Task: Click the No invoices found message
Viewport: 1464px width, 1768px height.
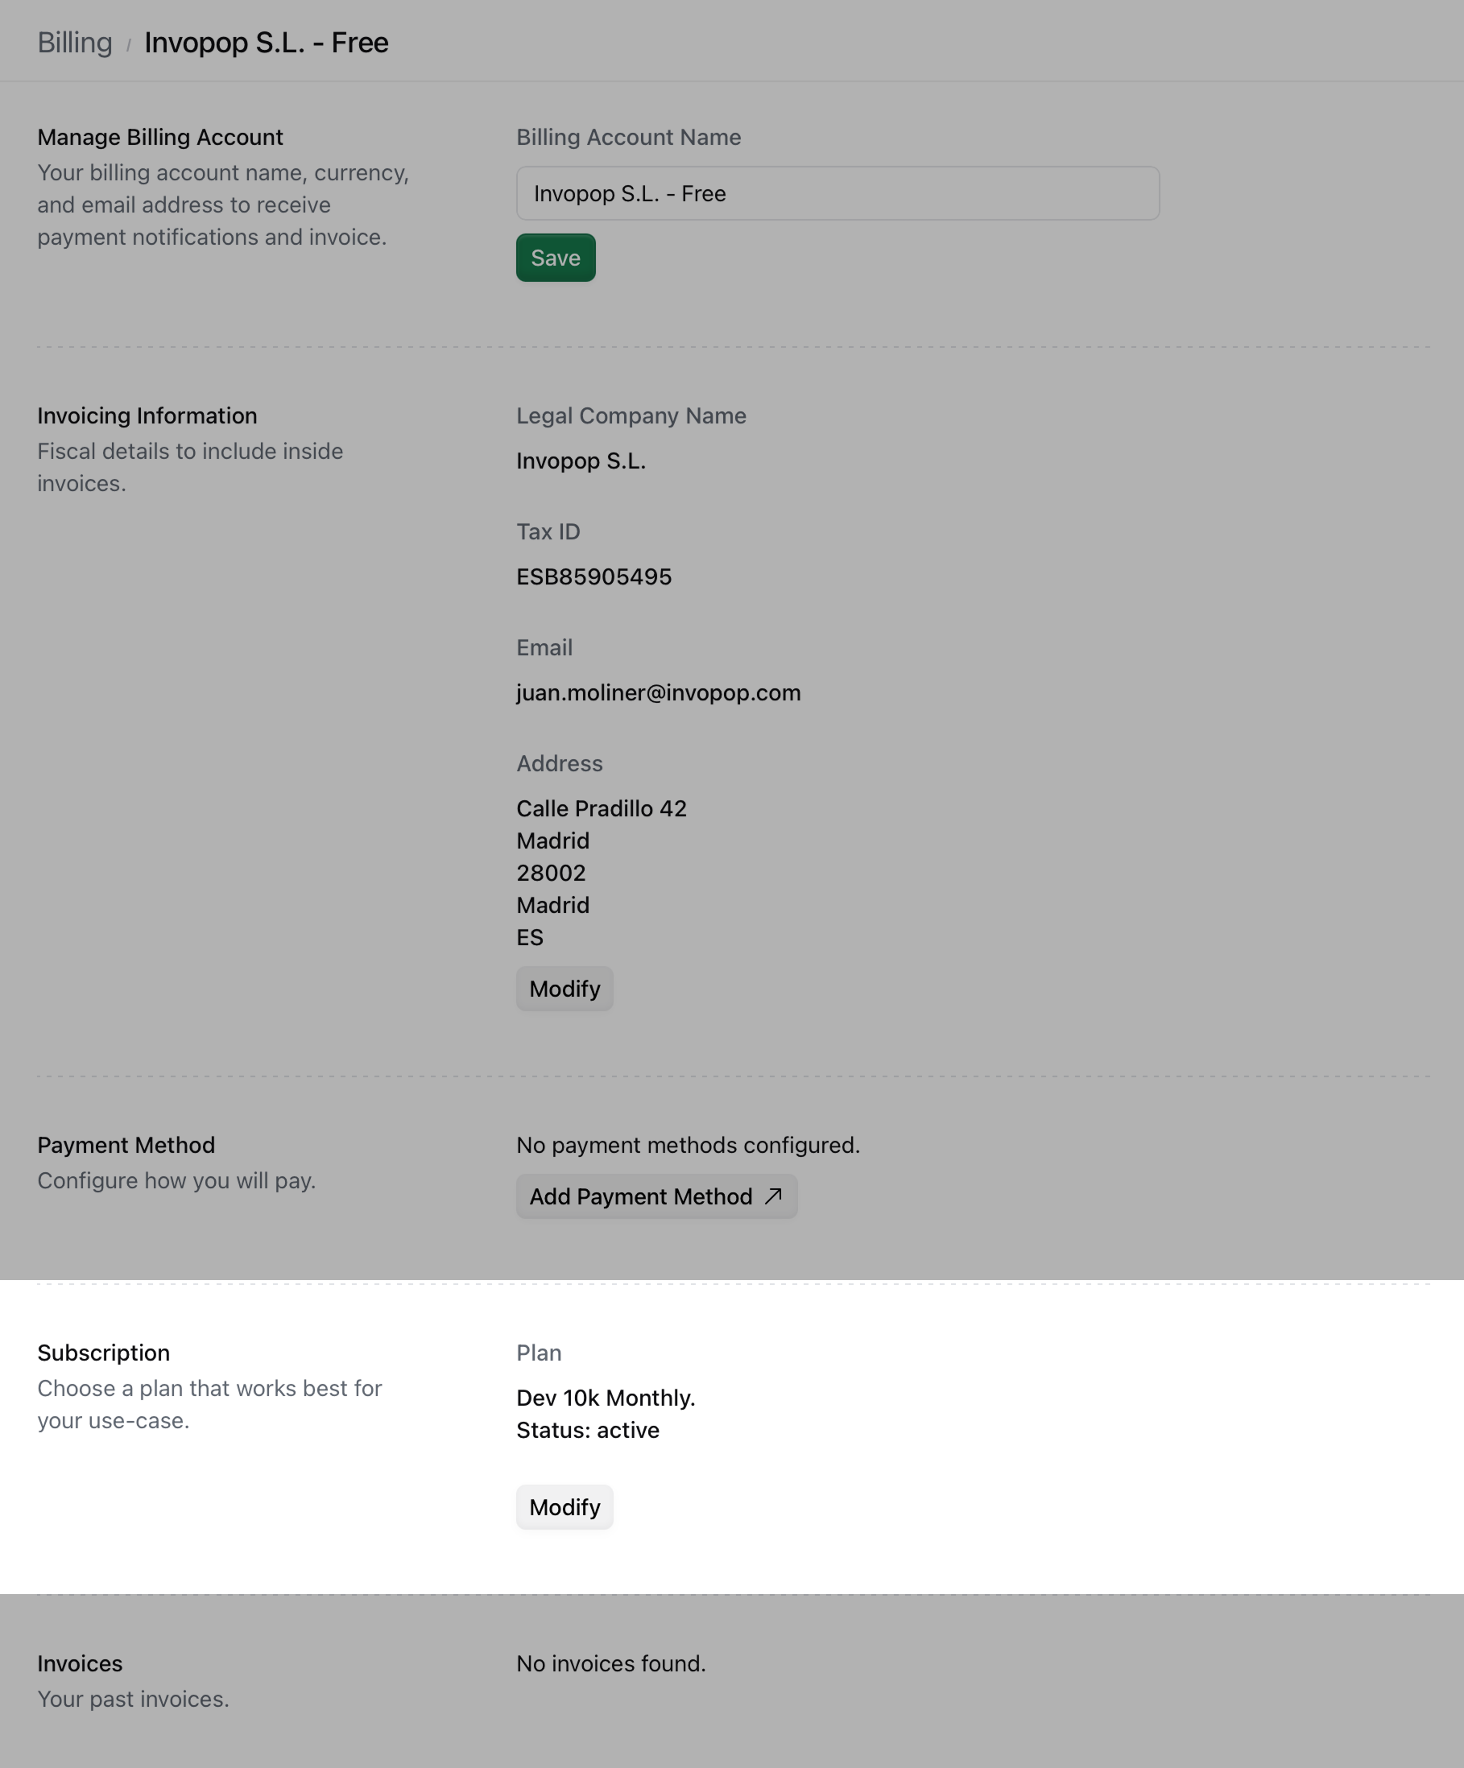Action: tap(610, 1663)
